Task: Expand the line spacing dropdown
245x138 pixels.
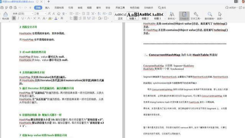Action: click(95, 18)
